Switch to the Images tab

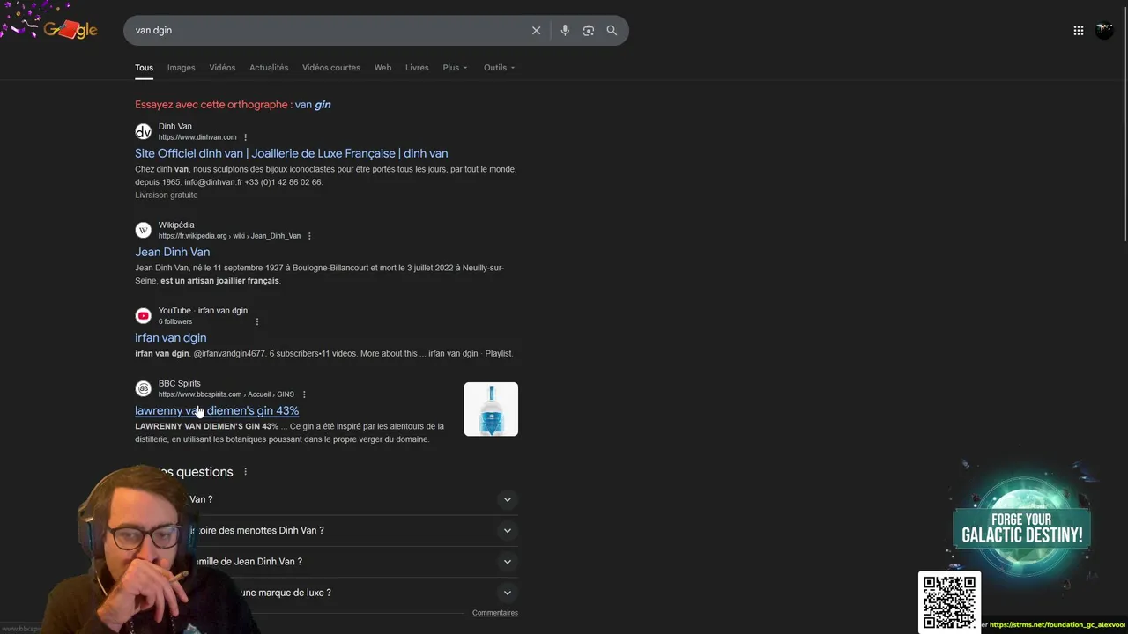pos(182,68)
